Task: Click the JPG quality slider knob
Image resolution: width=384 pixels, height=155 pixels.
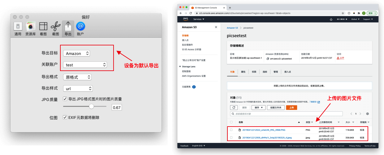Action: 91,106
